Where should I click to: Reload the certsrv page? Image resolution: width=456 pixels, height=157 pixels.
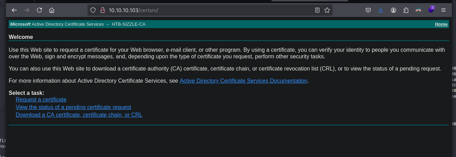click(39, 10)
